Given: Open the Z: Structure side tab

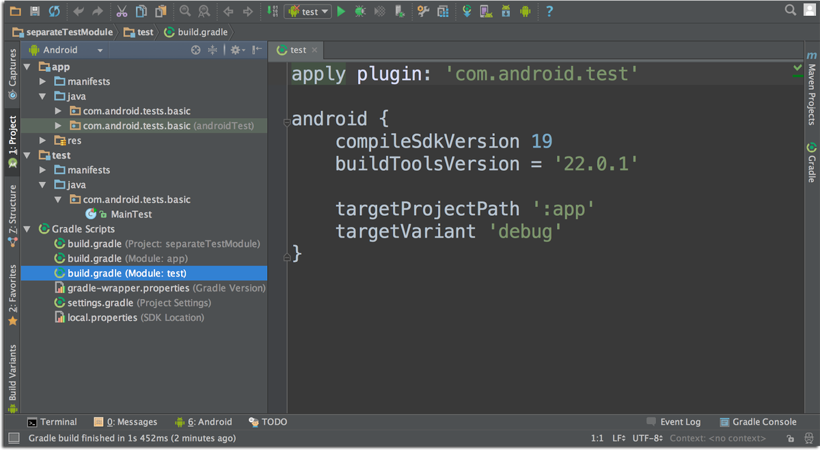Looking at the screenshot, I should [x=12, y=214].
